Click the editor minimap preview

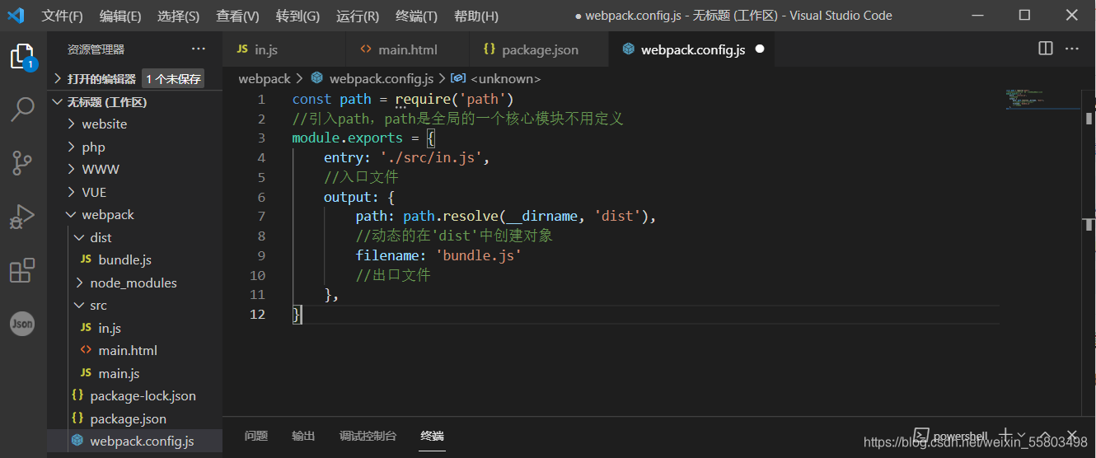click(x=1041, y=99)
